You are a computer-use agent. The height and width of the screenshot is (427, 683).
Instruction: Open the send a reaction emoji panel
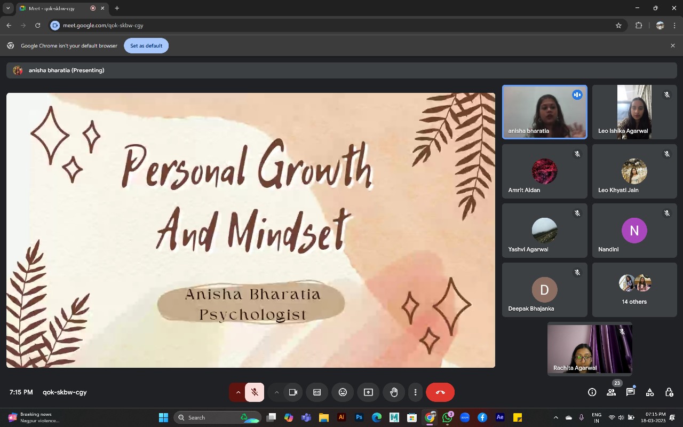coord(343,392)
